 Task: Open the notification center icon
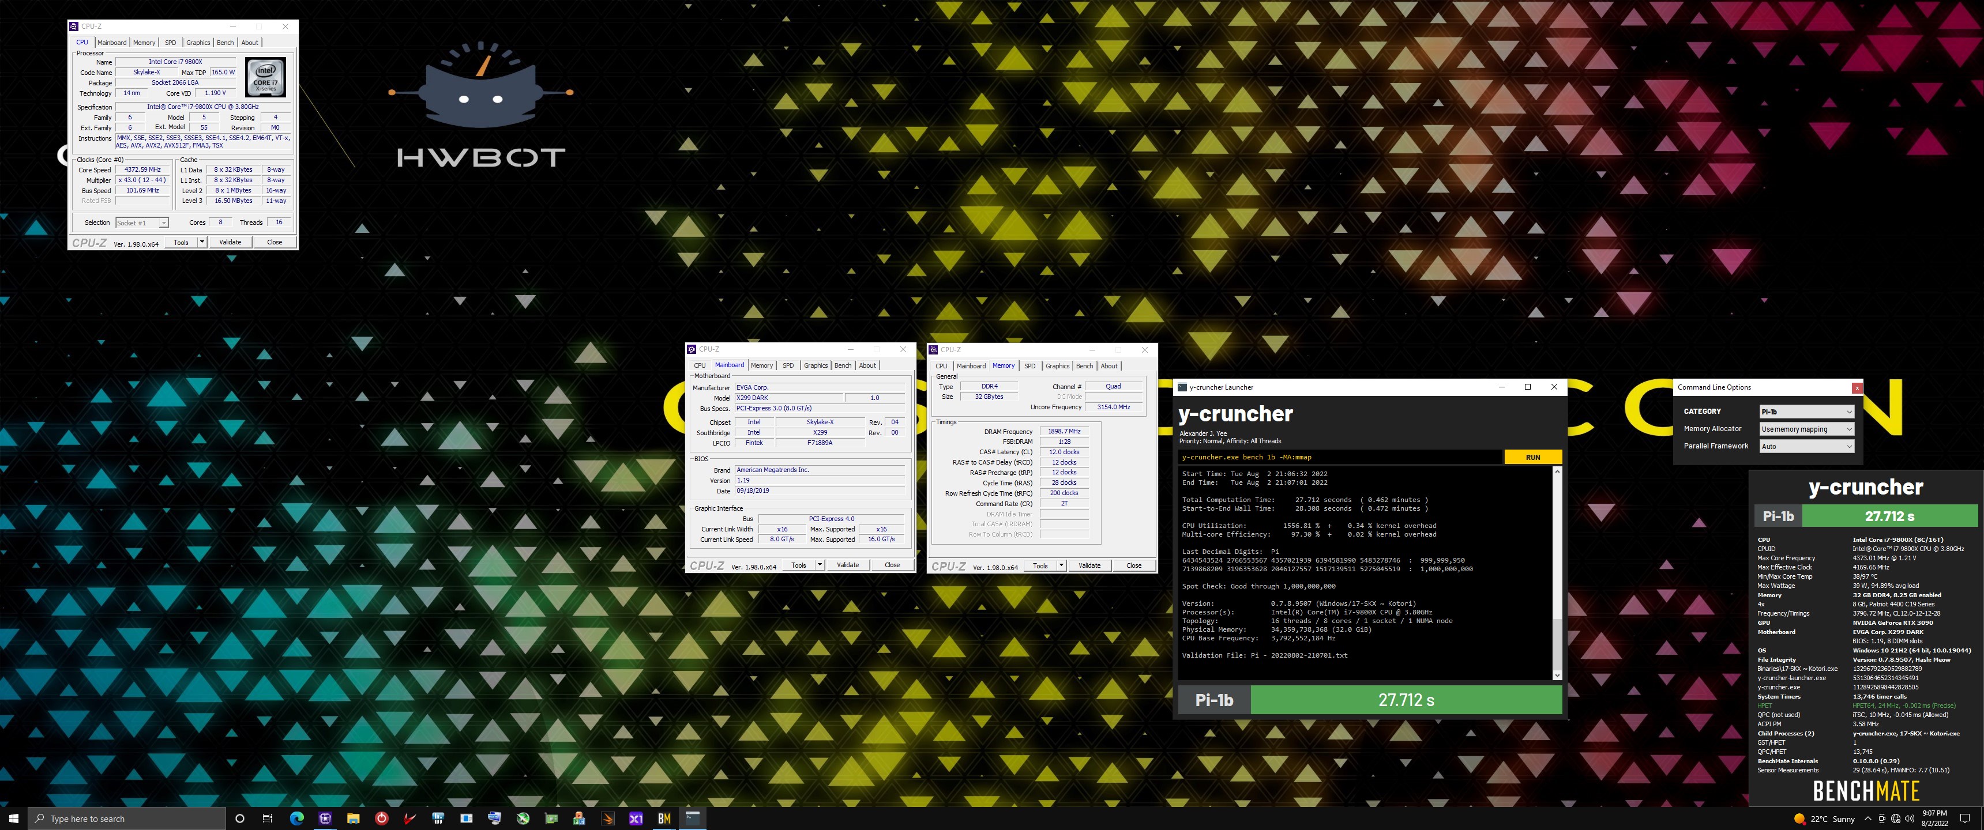click(1965, 818)
